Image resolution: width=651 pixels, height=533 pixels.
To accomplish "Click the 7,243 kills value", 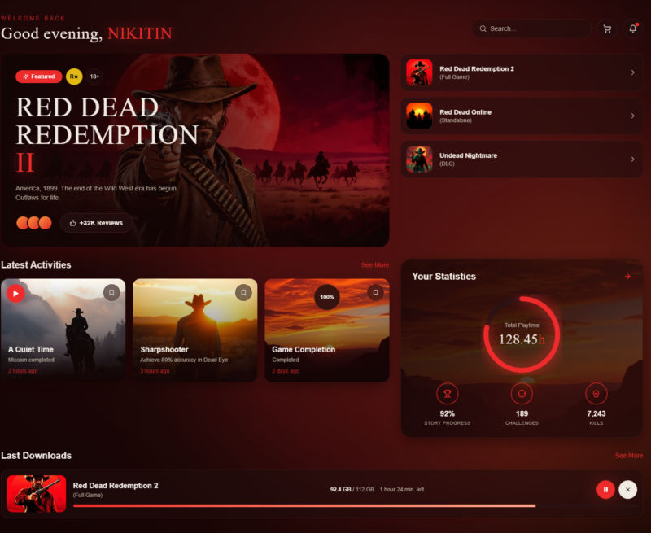I will [596, 413].
